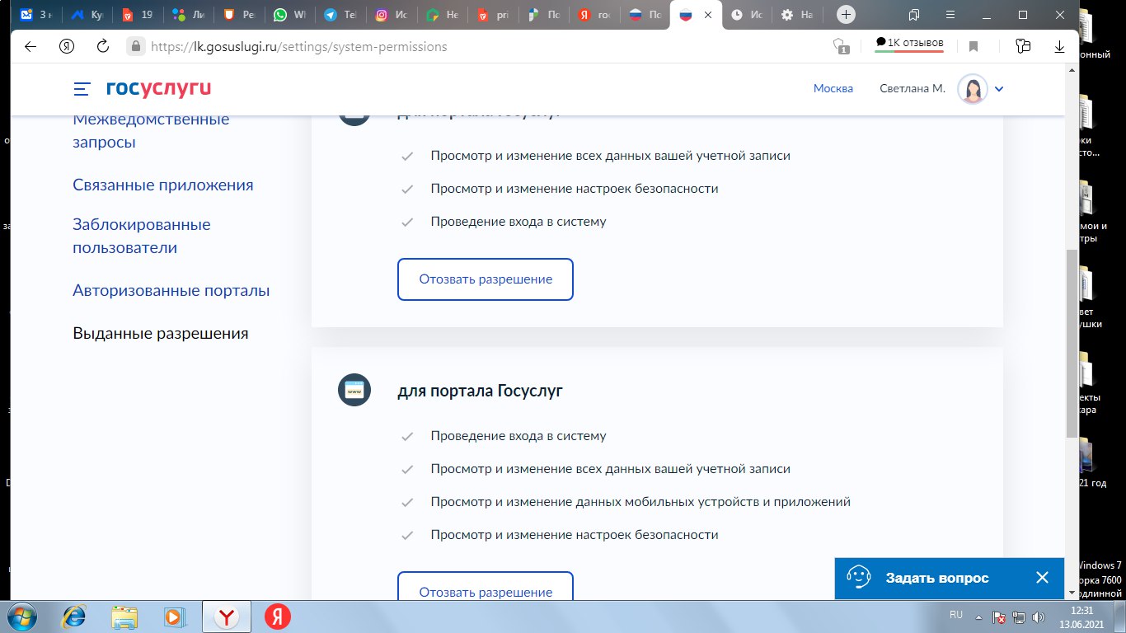The height and width of the screenshot is (633, 1126).
Task: Open 'Межведомственные запросы' sidebar item
Action: [x=151, y=130]
